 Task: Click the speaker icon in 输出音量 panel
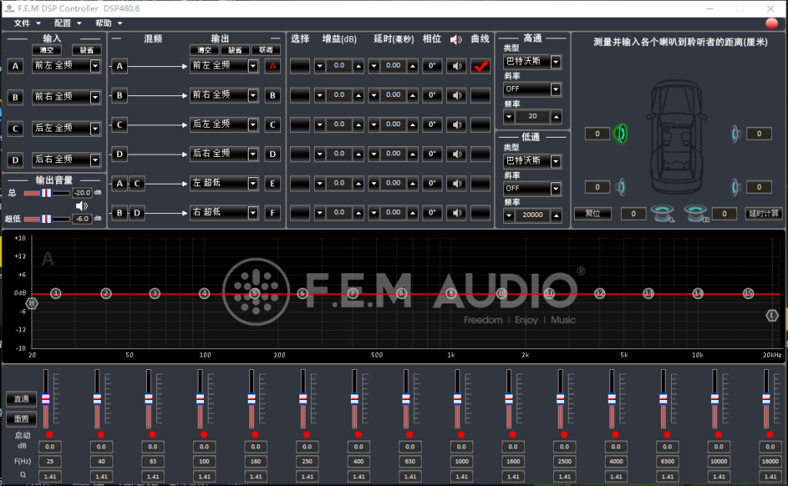pyautogui.click(x=82, y=206)
